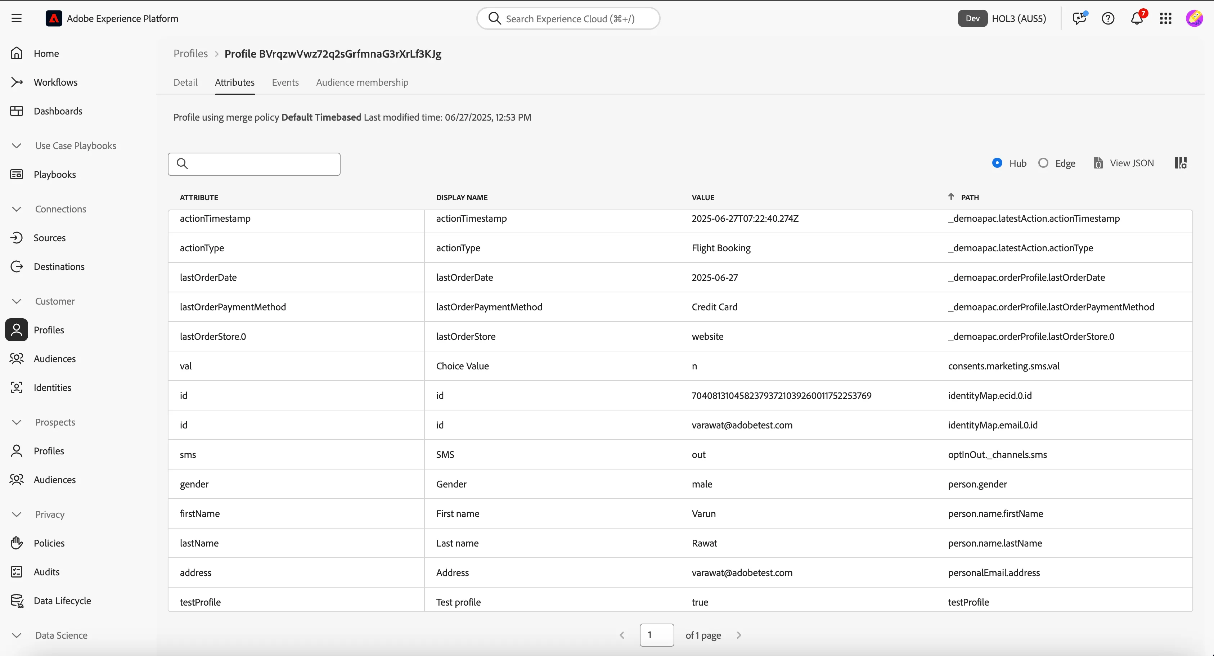Open Data Lifecycle in the sidebar
1214x656 pixels.
(x=62, y=601)
